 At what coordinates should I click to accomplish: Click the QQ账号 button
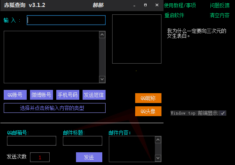[x=15, y=95]
